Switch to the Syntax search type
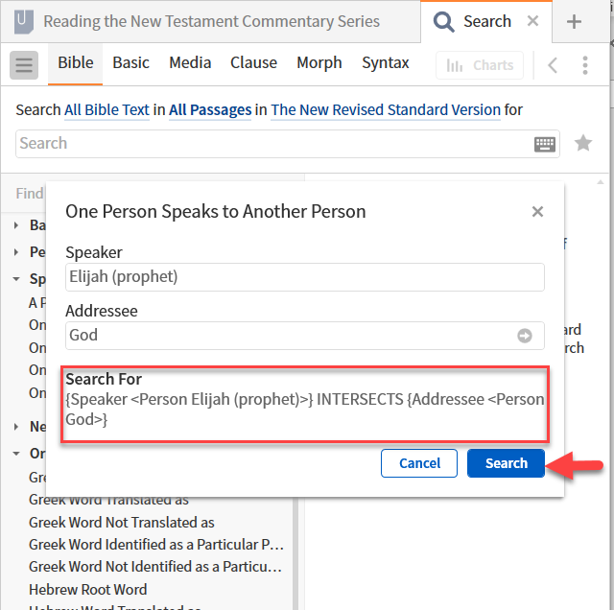Image resolution: width=614 pixels, height=610 pixels. pos(386,62)
